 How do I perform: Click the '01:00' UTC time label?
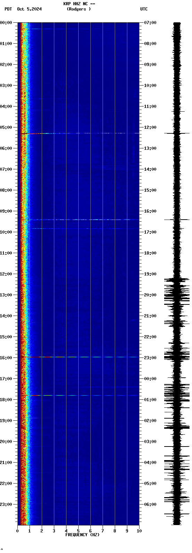[150, 400]
